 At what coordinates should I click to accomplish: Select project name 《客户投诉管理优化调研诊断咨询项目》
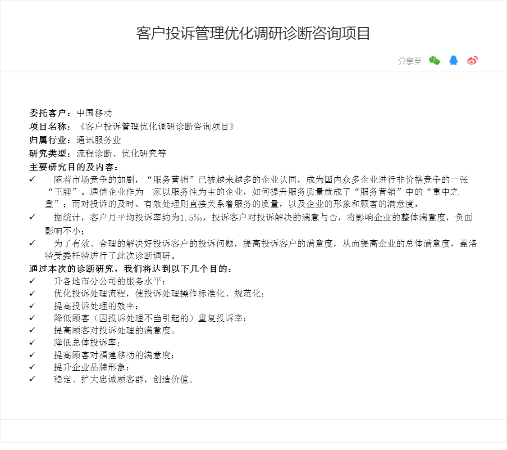point(157,126)
